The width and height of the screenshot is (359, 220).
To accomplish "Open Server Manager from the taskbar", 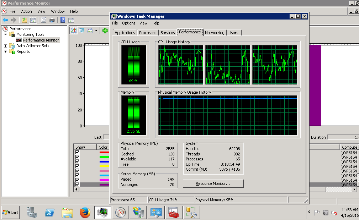I will pos(32,213).
